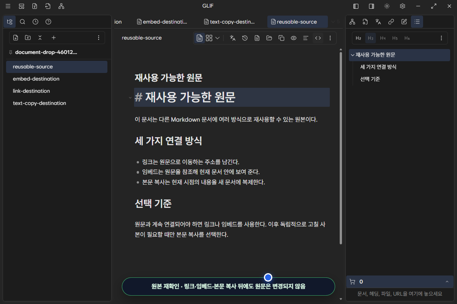The image size is (457, 304).
Task: Toggle H4 heading level filter
Action: click(383, 38)
